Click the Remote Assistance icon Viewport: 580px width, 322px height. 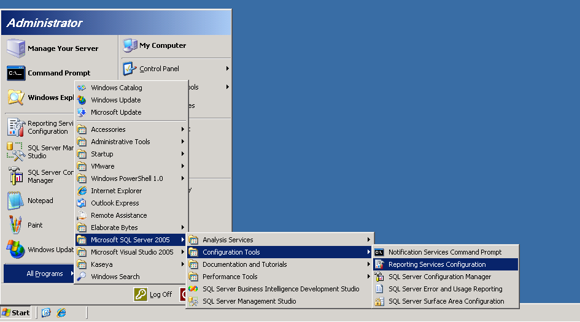coord(82,215)
